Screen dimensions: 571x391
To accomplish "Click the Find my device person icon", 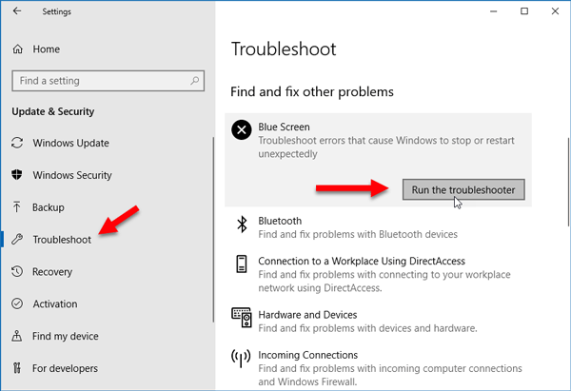I will click(x=17, y=336).
